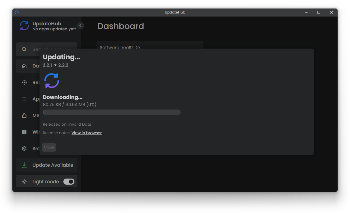Select the Dashboard home icon
Screen dimensions: 350x213
[24, 66]
